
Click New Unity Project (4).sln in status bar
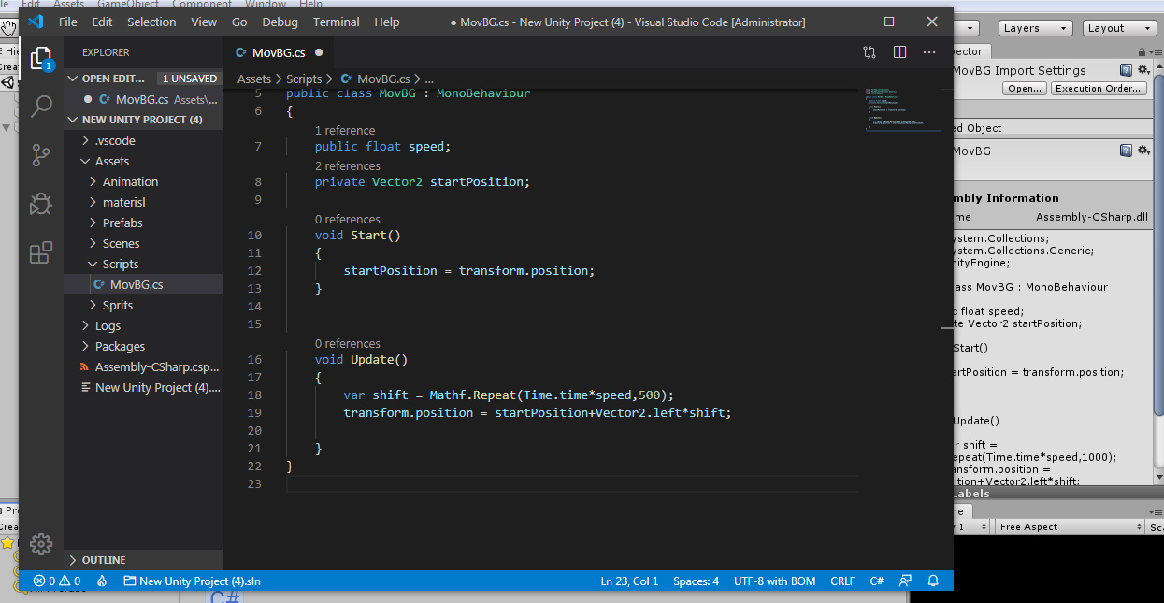(x=192, y=581)
